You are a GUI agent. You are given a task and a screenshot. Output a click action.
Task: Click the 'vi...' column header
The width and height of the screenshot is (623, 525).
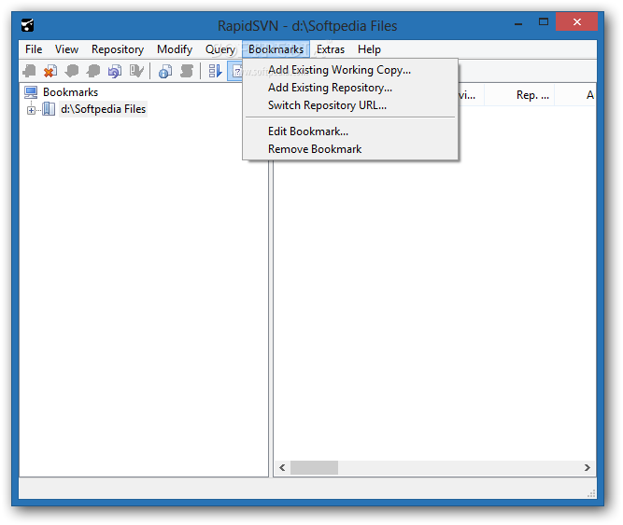(x=472, y=95)
